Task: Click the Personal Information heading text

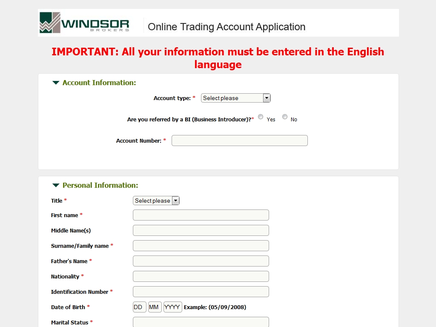Action: (100, 185)
